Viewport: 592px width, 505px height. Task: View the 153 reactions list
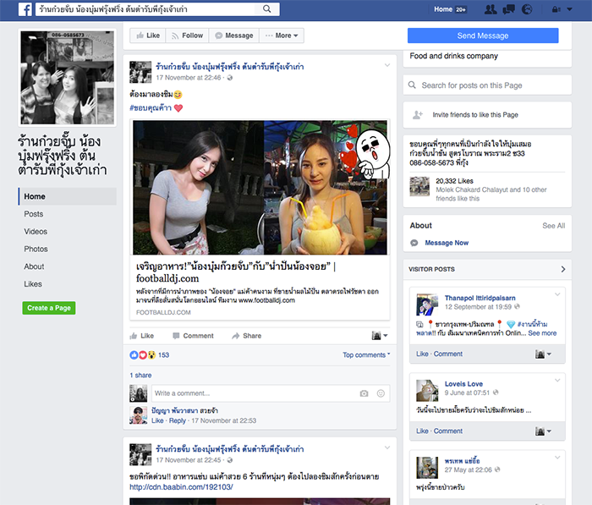point(163,355)
